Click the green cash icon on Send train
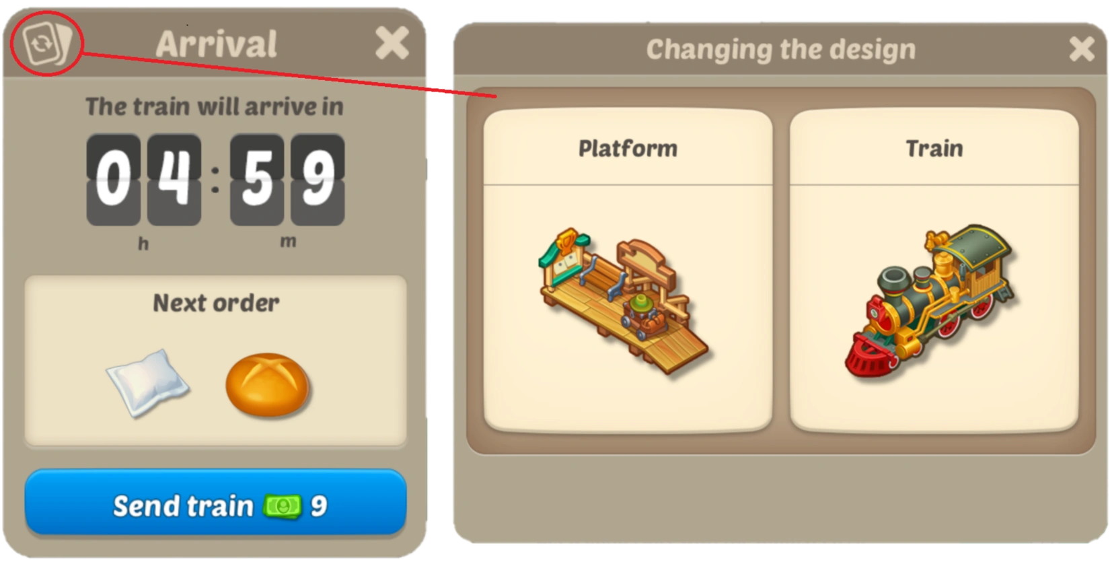Screen dimensions: 1110x562 tap(283, 505)
